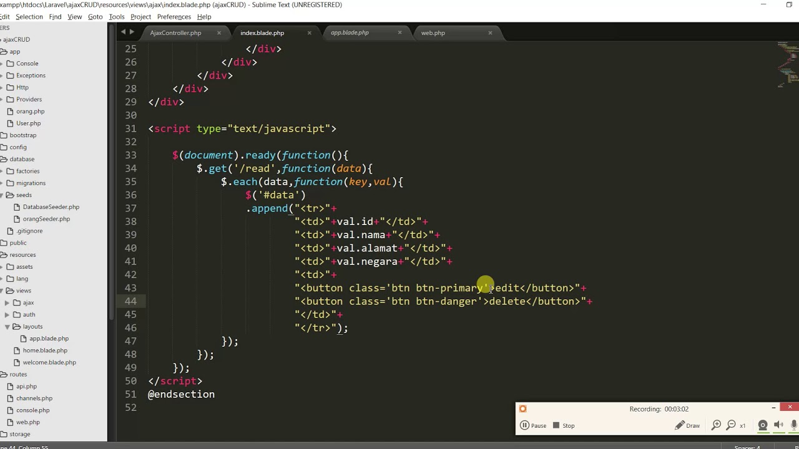This screenshot has height=449, width=799.
Task: Click the Http folder icon
Action: tap(11, 87)
